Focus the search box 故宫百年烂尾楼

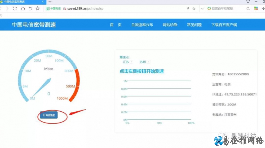click(222, 8)
